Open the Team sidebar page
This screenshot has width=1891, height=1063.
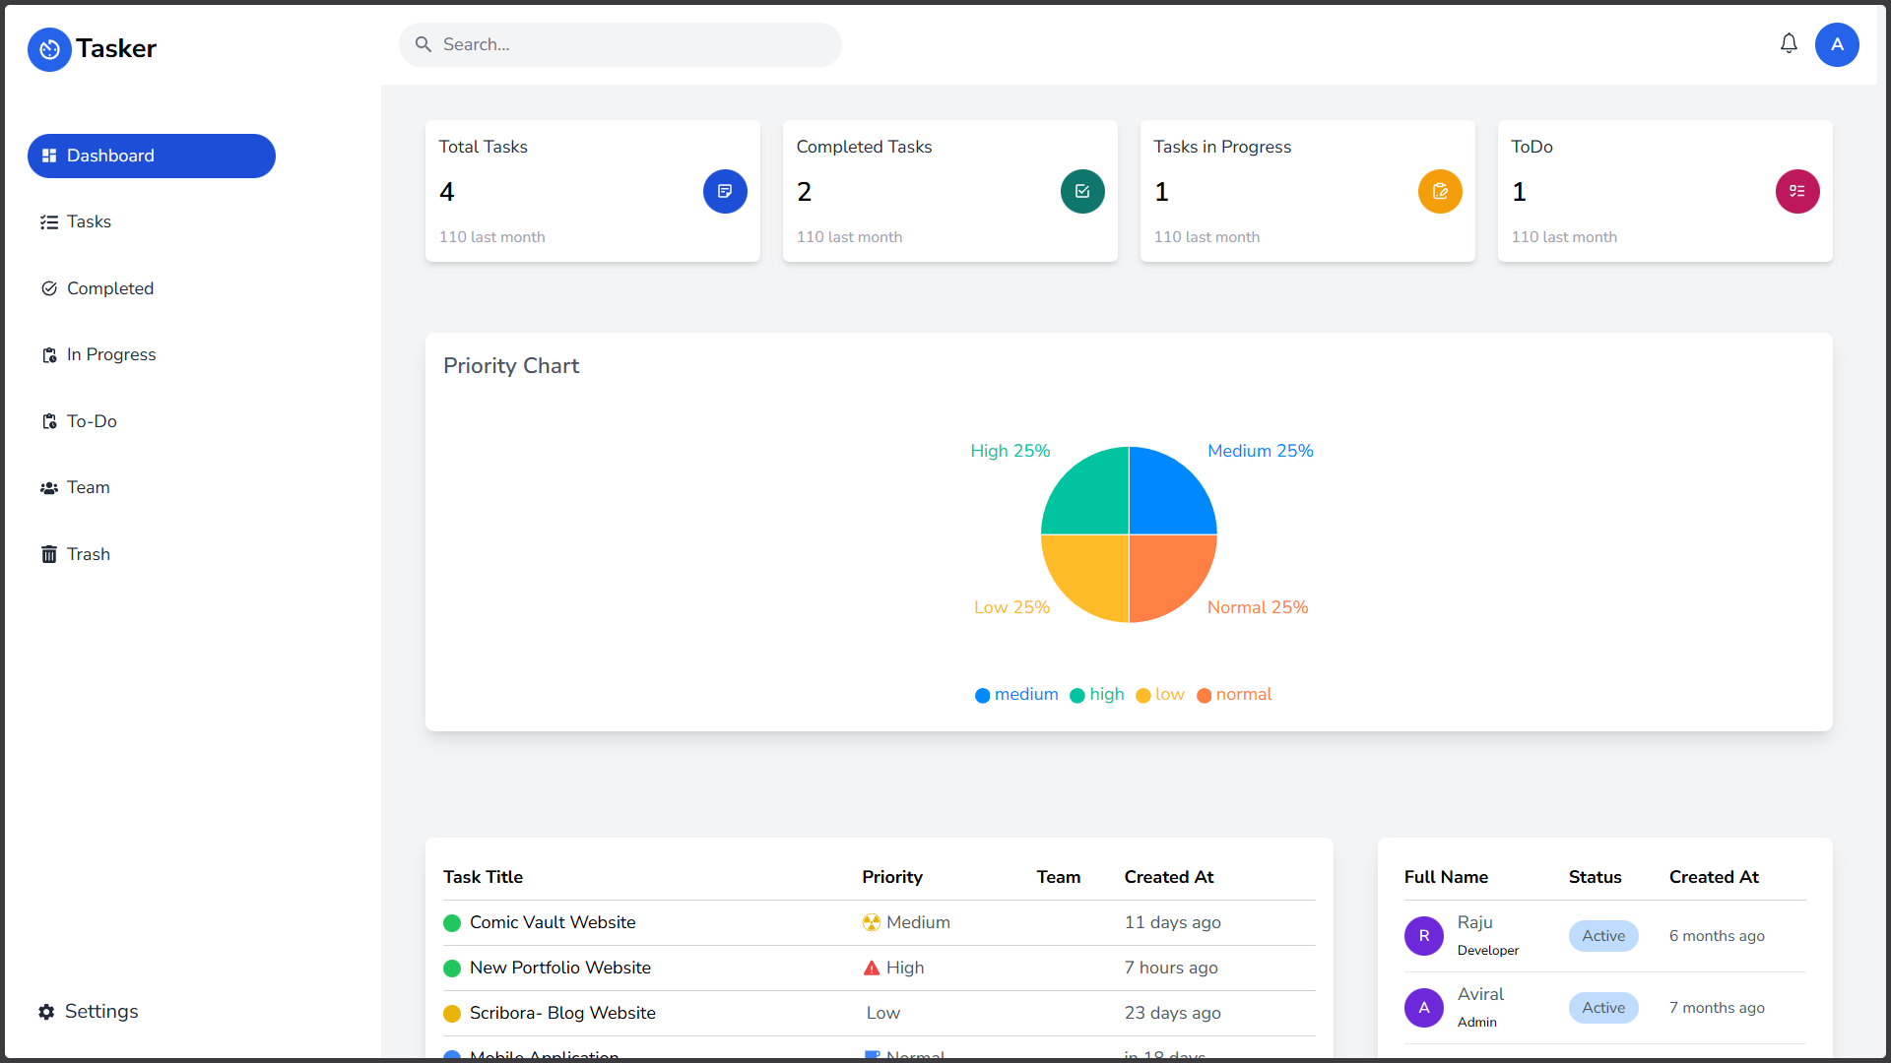(88, 488)
